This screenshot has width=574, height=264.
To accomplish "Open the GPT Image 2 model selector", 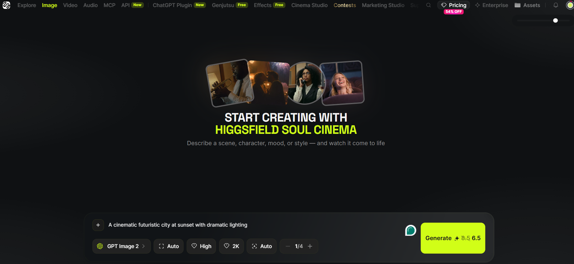I will tap(121, 246).
